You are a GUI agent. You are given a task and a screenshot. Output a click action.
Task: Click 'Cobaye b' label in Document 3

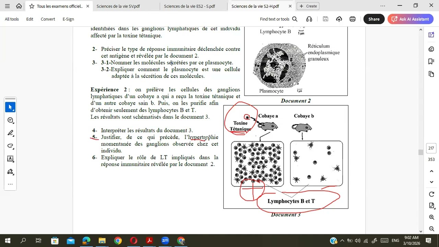click(x=304, y=116)
